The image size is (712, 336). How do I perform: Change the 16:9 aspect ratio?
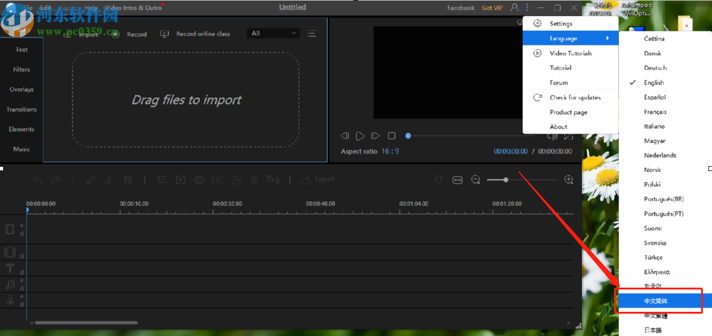click(390, 152)
